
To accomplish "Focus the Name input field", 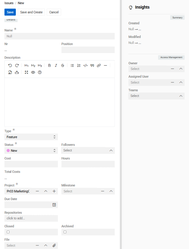I will 59,36.
